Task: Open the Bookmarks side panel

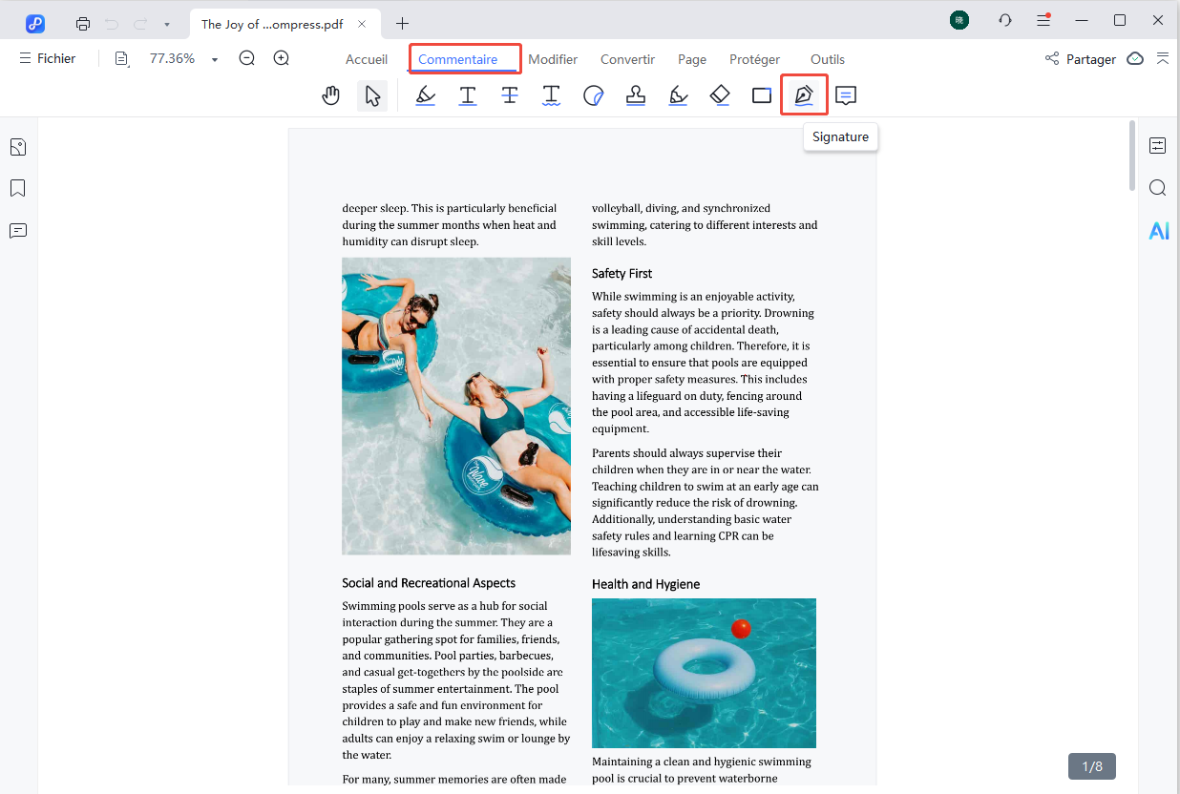Action: (17, 188)
